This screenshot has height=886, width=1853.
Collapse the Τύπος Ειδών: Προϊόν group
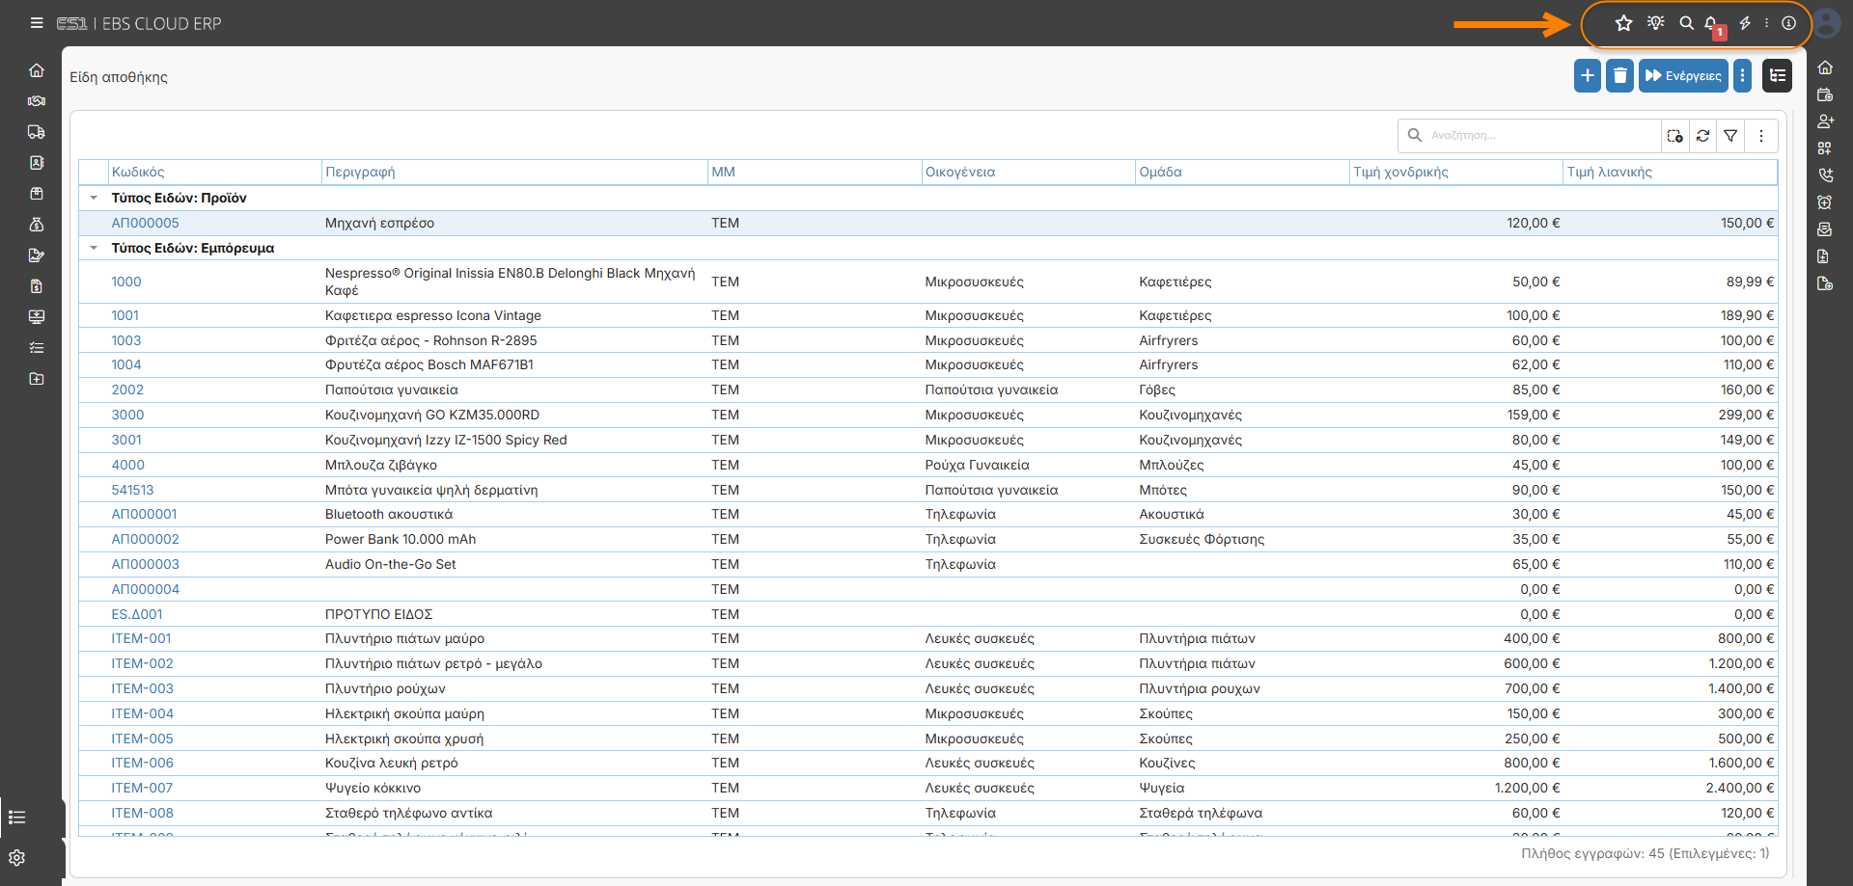click(94, 198)
